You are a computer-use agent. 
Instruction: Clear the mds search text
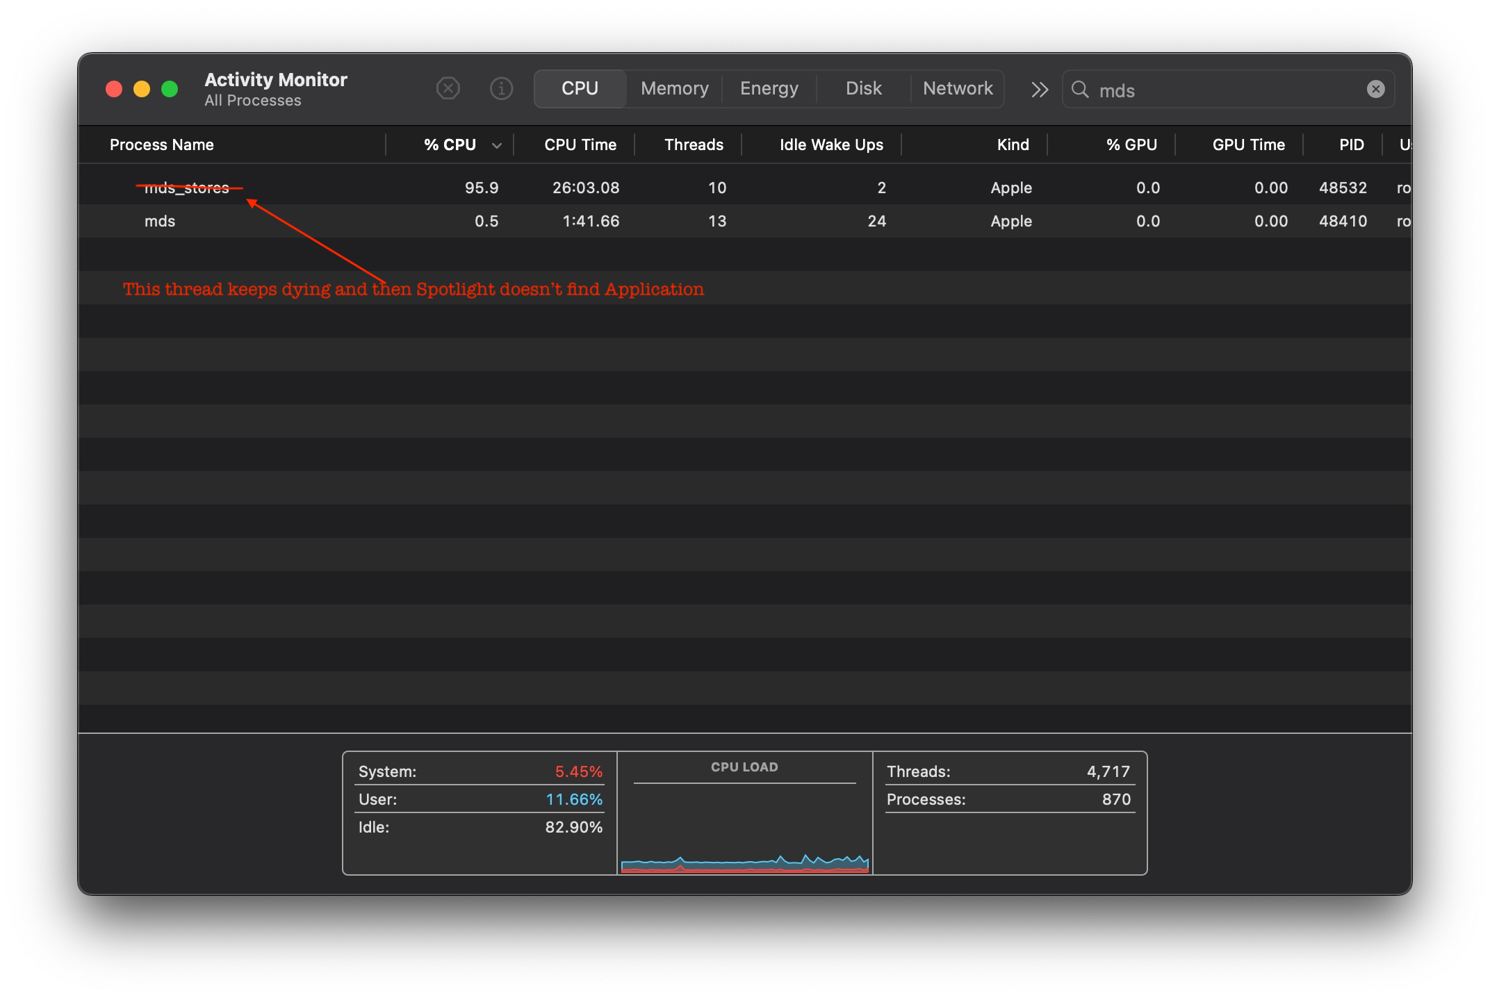pyautogui.click(x=1375, y=89)
